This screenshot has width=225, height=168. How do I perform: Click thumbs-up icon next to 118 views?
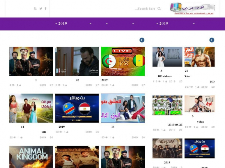(x=166, y=81)
